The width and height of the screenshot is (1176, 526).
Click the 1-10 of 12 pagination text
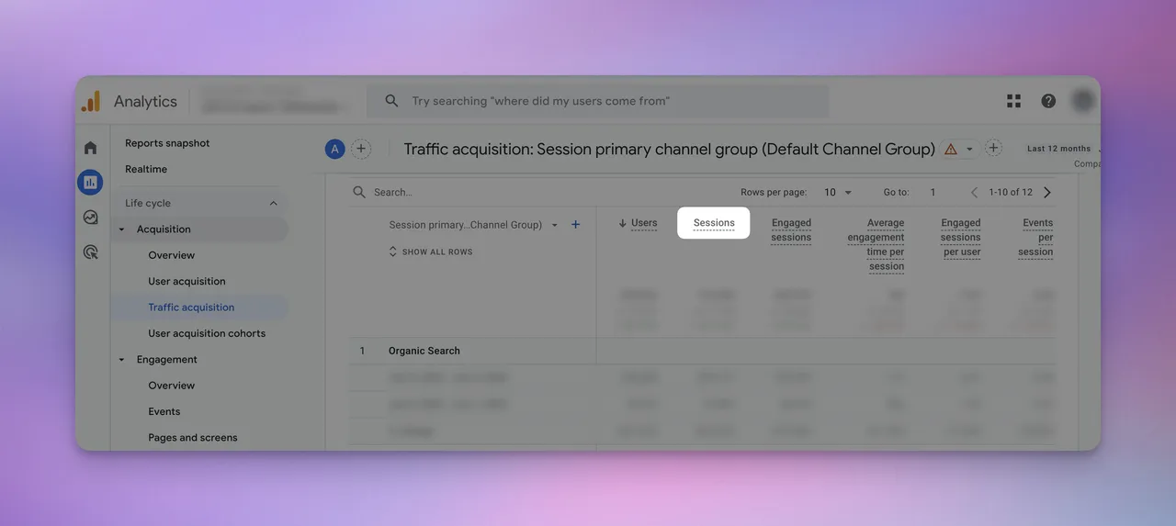[1011, 192]
